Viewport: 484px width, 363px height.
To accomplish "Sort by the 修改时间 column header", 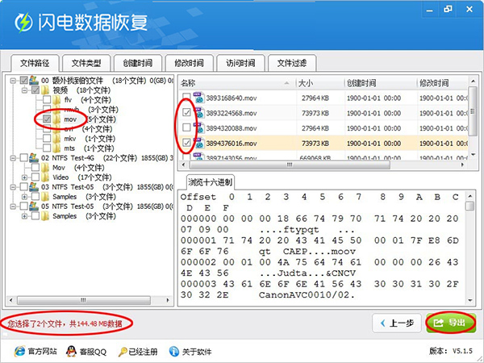I will (442, 83).
